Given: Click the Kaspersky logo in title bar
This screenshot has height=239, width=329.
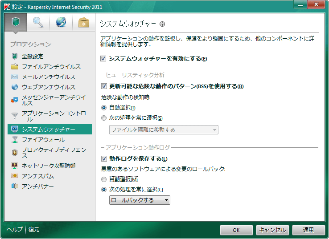Looking at the screenshot, I should click(7, 7).
